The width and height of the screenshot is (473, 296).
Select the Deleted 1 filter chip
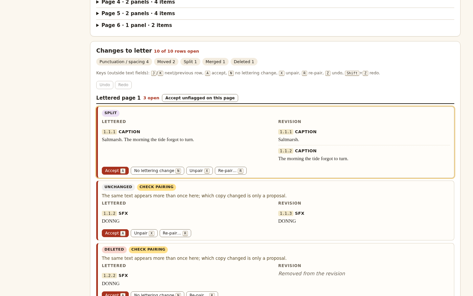click(244, 62)
